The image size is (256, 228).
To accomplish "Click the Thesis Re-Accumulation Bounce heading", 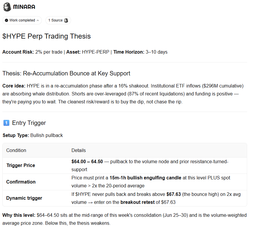I will coord(66,73).
